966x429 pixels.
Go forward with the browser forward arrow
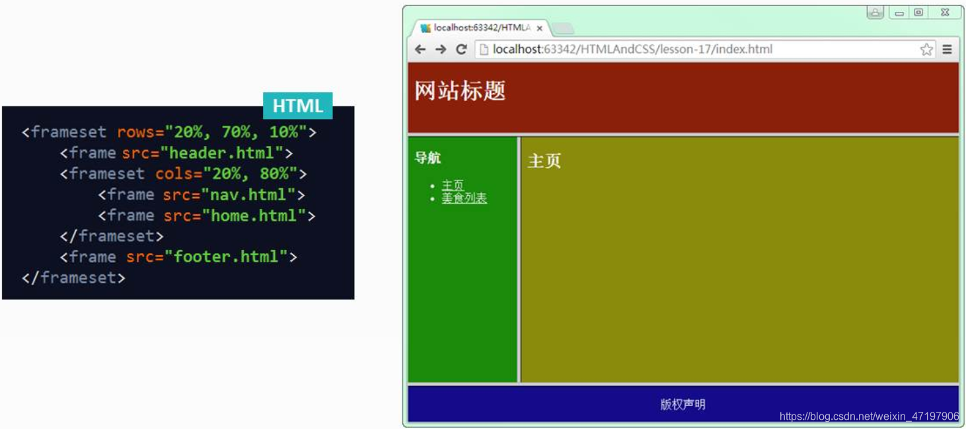(441, 50)
